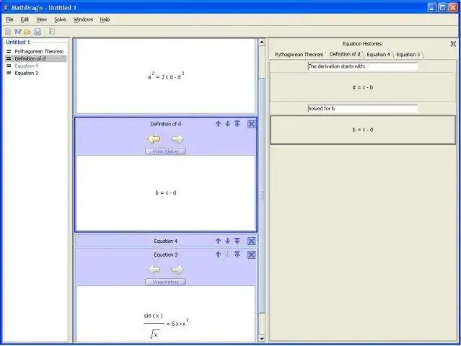Click View History under Equation 3
This screenshot has height=346, width=461.
tap(165, 282)
